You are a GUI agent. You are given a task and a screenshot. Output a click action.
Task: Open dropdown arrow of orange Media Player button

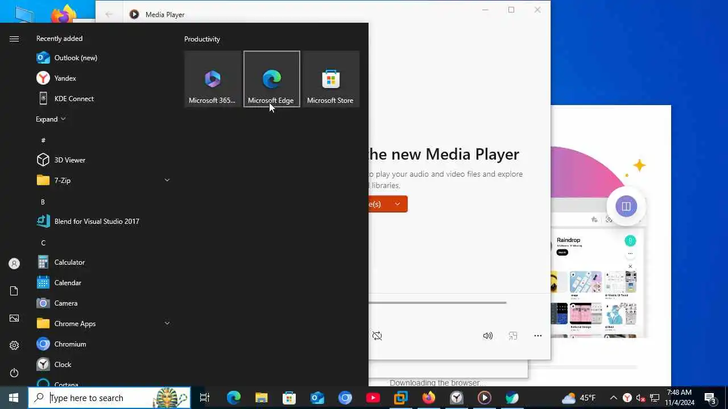(398, 204)
